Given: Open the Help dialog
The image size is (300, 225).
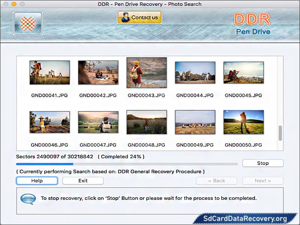Looking at the screenshot, I should [x=37, y=180].
